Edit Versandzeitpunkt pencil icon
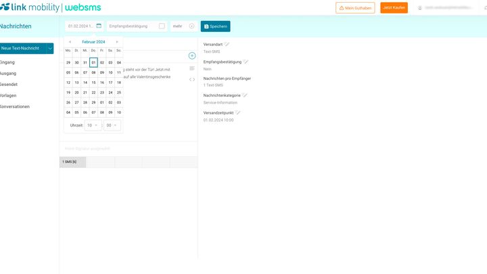This screenshot has height=274, width=487. (237, 113)
